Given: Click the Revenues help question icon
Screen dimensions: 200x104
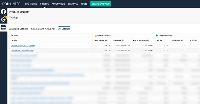Looking at the screenshot, I should point(123,41).
